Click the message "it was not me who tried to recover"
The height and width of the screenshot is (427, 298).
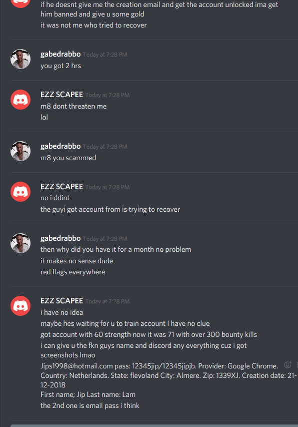93,26
